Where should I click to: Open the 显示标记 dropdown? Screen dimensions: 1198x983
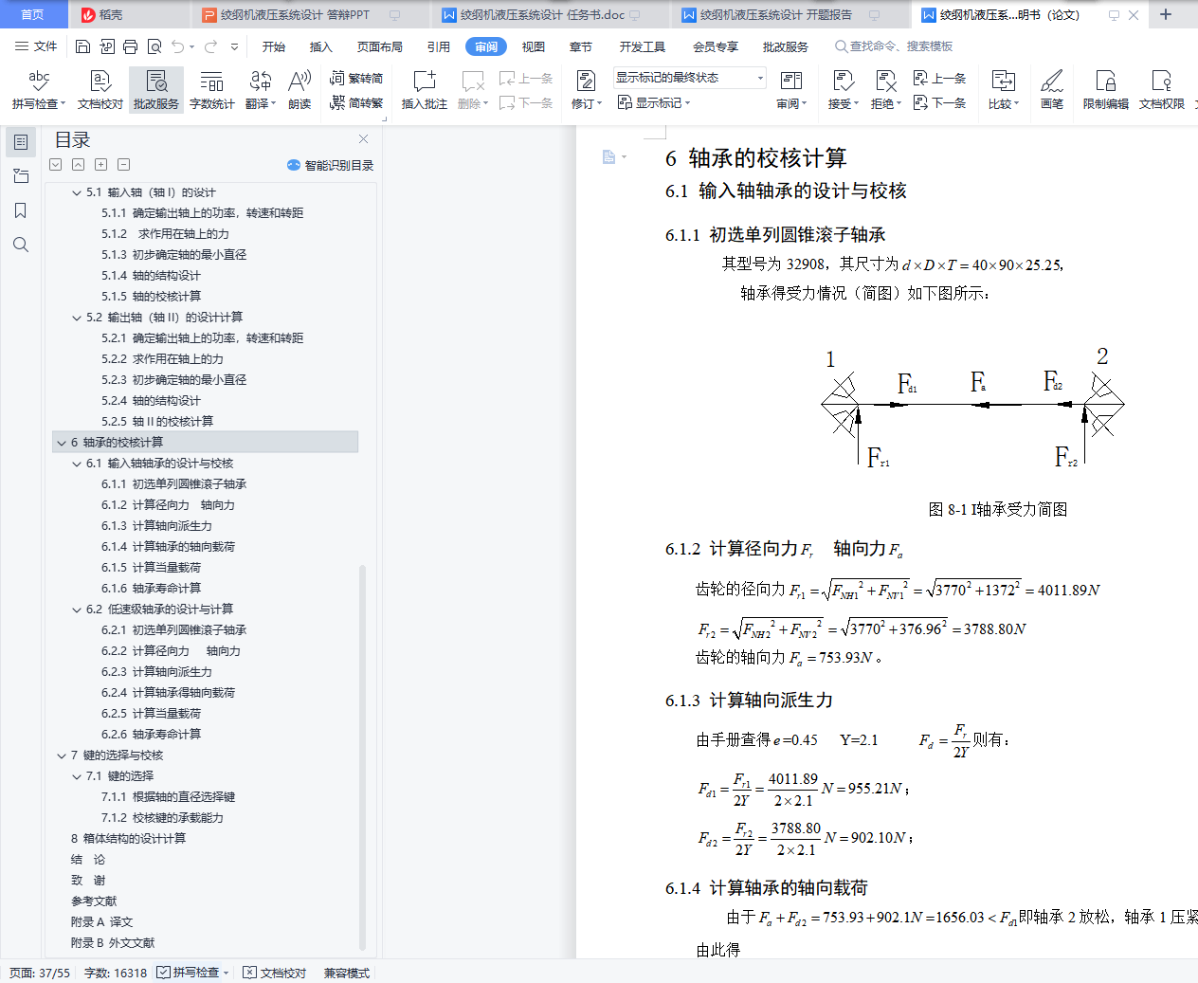[654, 102]
